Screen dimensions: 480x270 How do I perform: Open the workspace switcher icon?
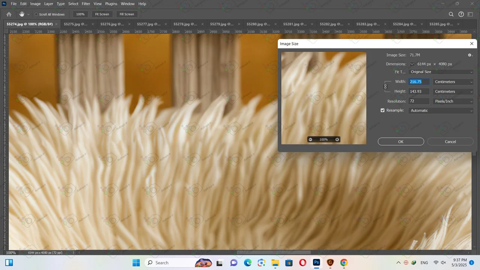coord(470,14)
